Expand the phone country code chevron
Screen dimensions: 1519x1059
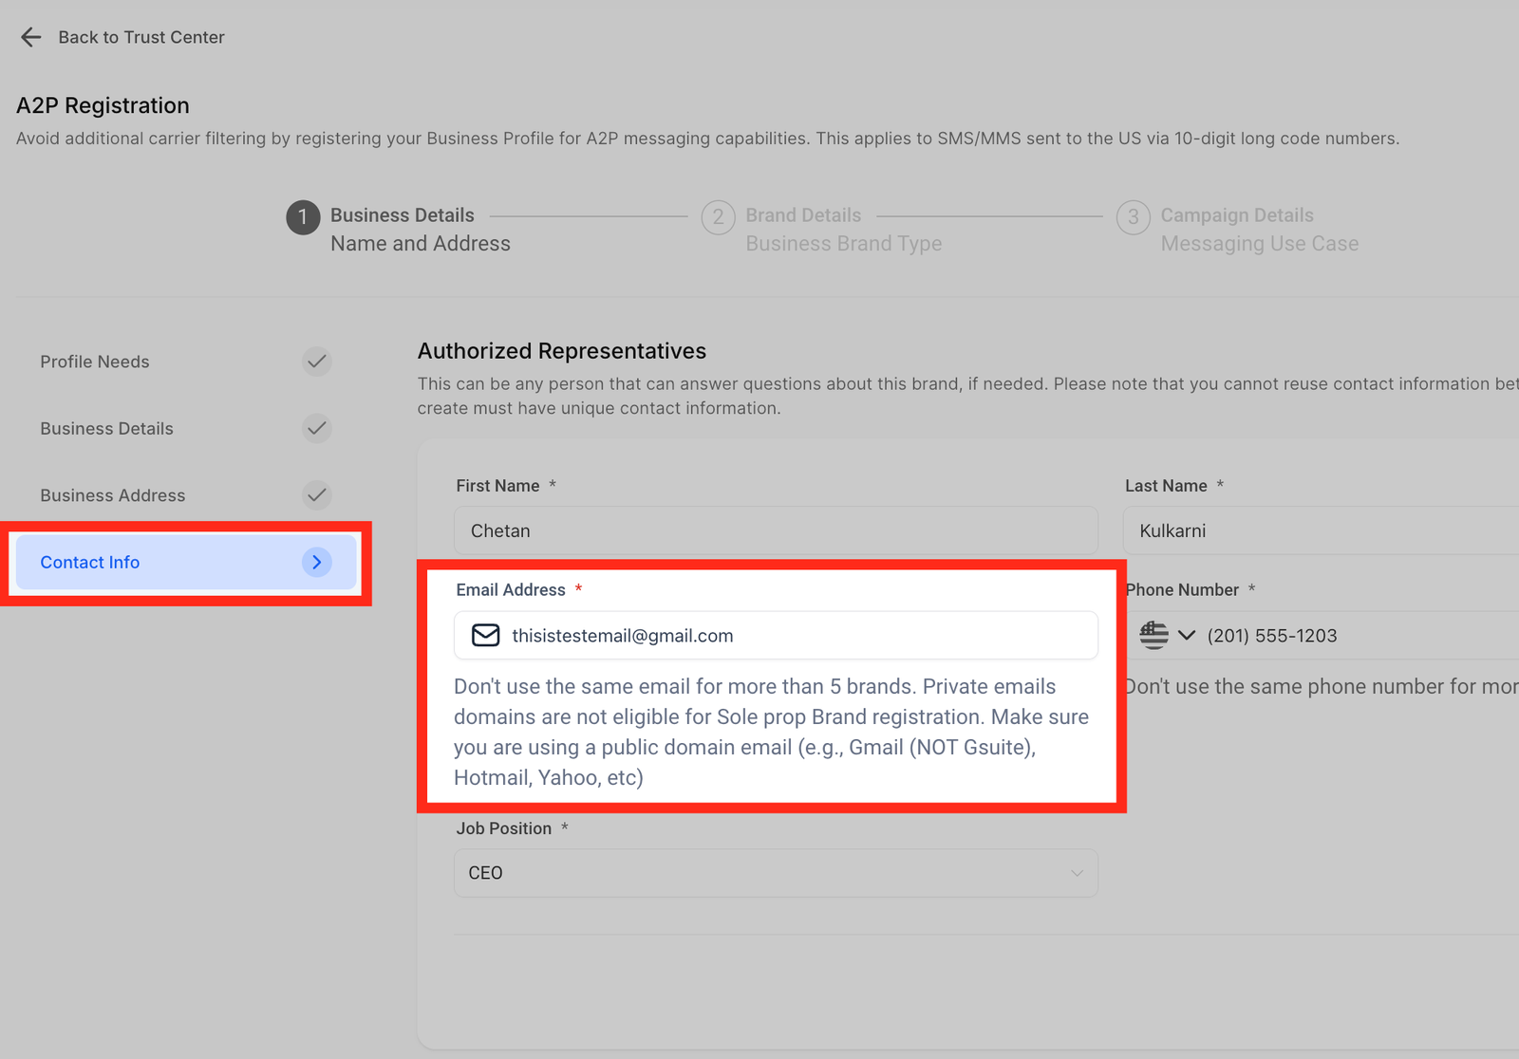click(x=1187, y=635)
